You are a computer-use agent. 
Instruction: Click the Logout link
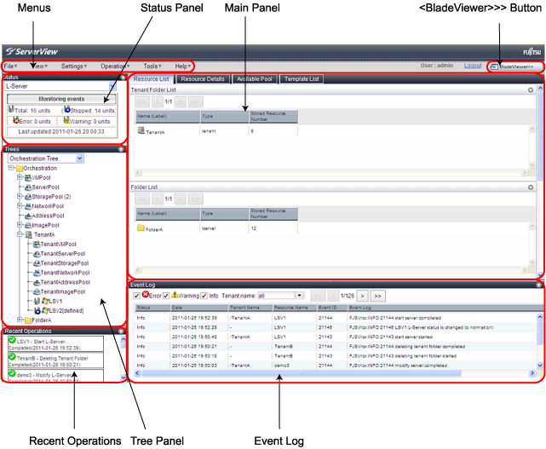coord(473,65)
